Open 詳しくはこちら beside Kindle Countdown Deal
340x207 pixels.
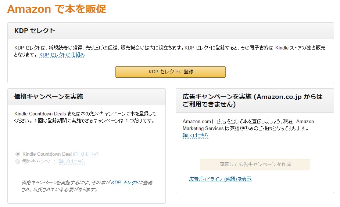86,154
